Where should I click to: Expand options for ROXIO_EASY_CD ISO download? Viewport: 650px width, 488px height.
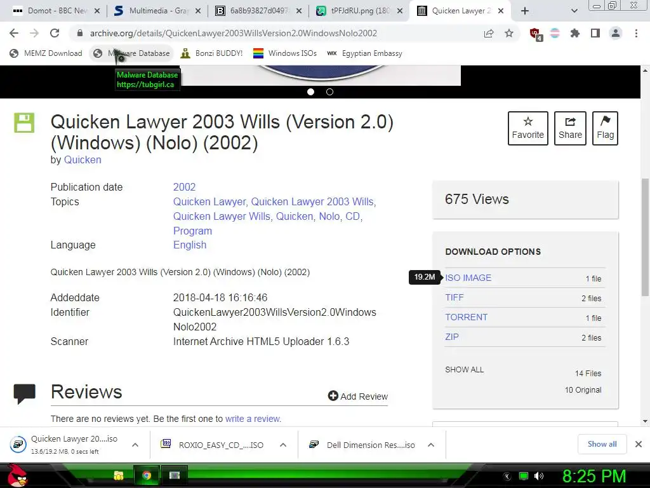click(282, 445)
